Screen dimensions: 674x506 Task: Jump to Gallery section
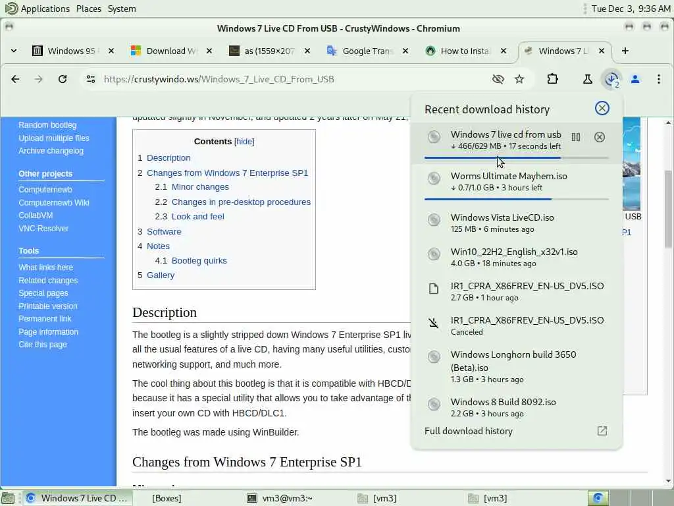click(161, 275)
